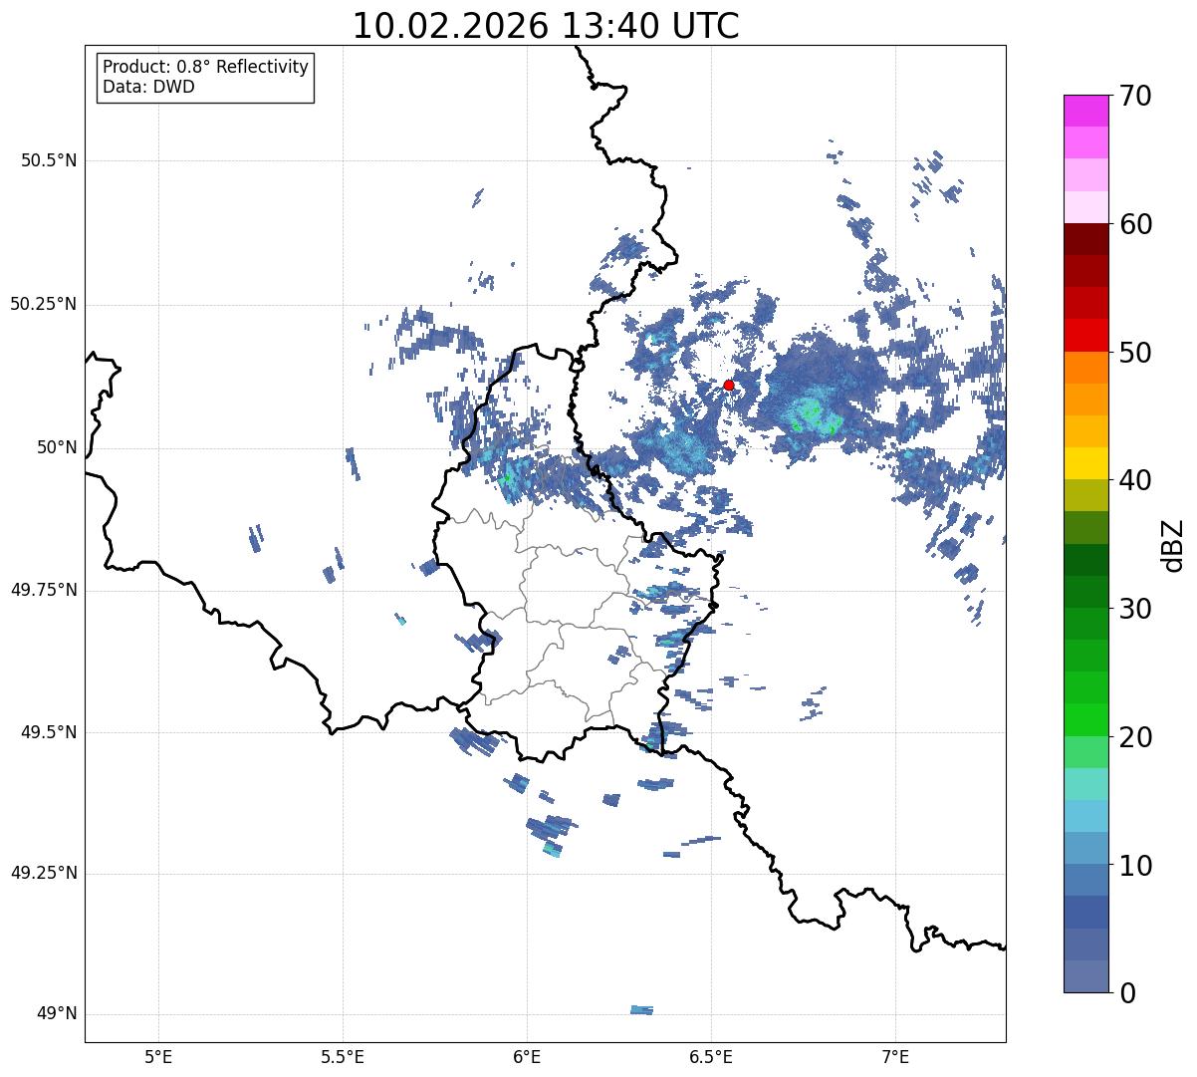Click the latitude label 49.5°N
Image resolution: width=1197 pixels, height=1077 pixels.
(x=48, y=732)
